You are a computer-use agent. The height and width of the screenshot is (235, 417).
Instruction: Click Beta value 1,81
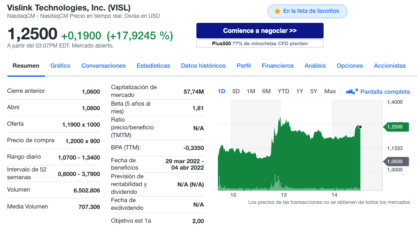click(198, 108)
